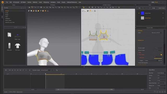
Task: Click the Delete Unused button
Action: tap(162, 8)
